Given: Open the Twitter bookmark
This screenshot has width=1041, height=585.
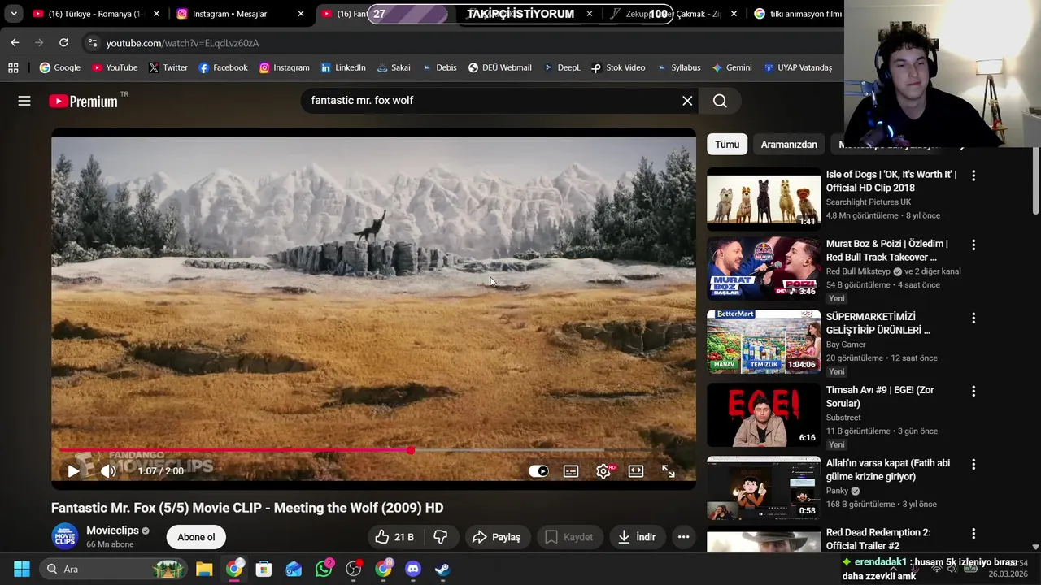Looking at the screenshot, I should pyautogui.click(x=168, y=67).
